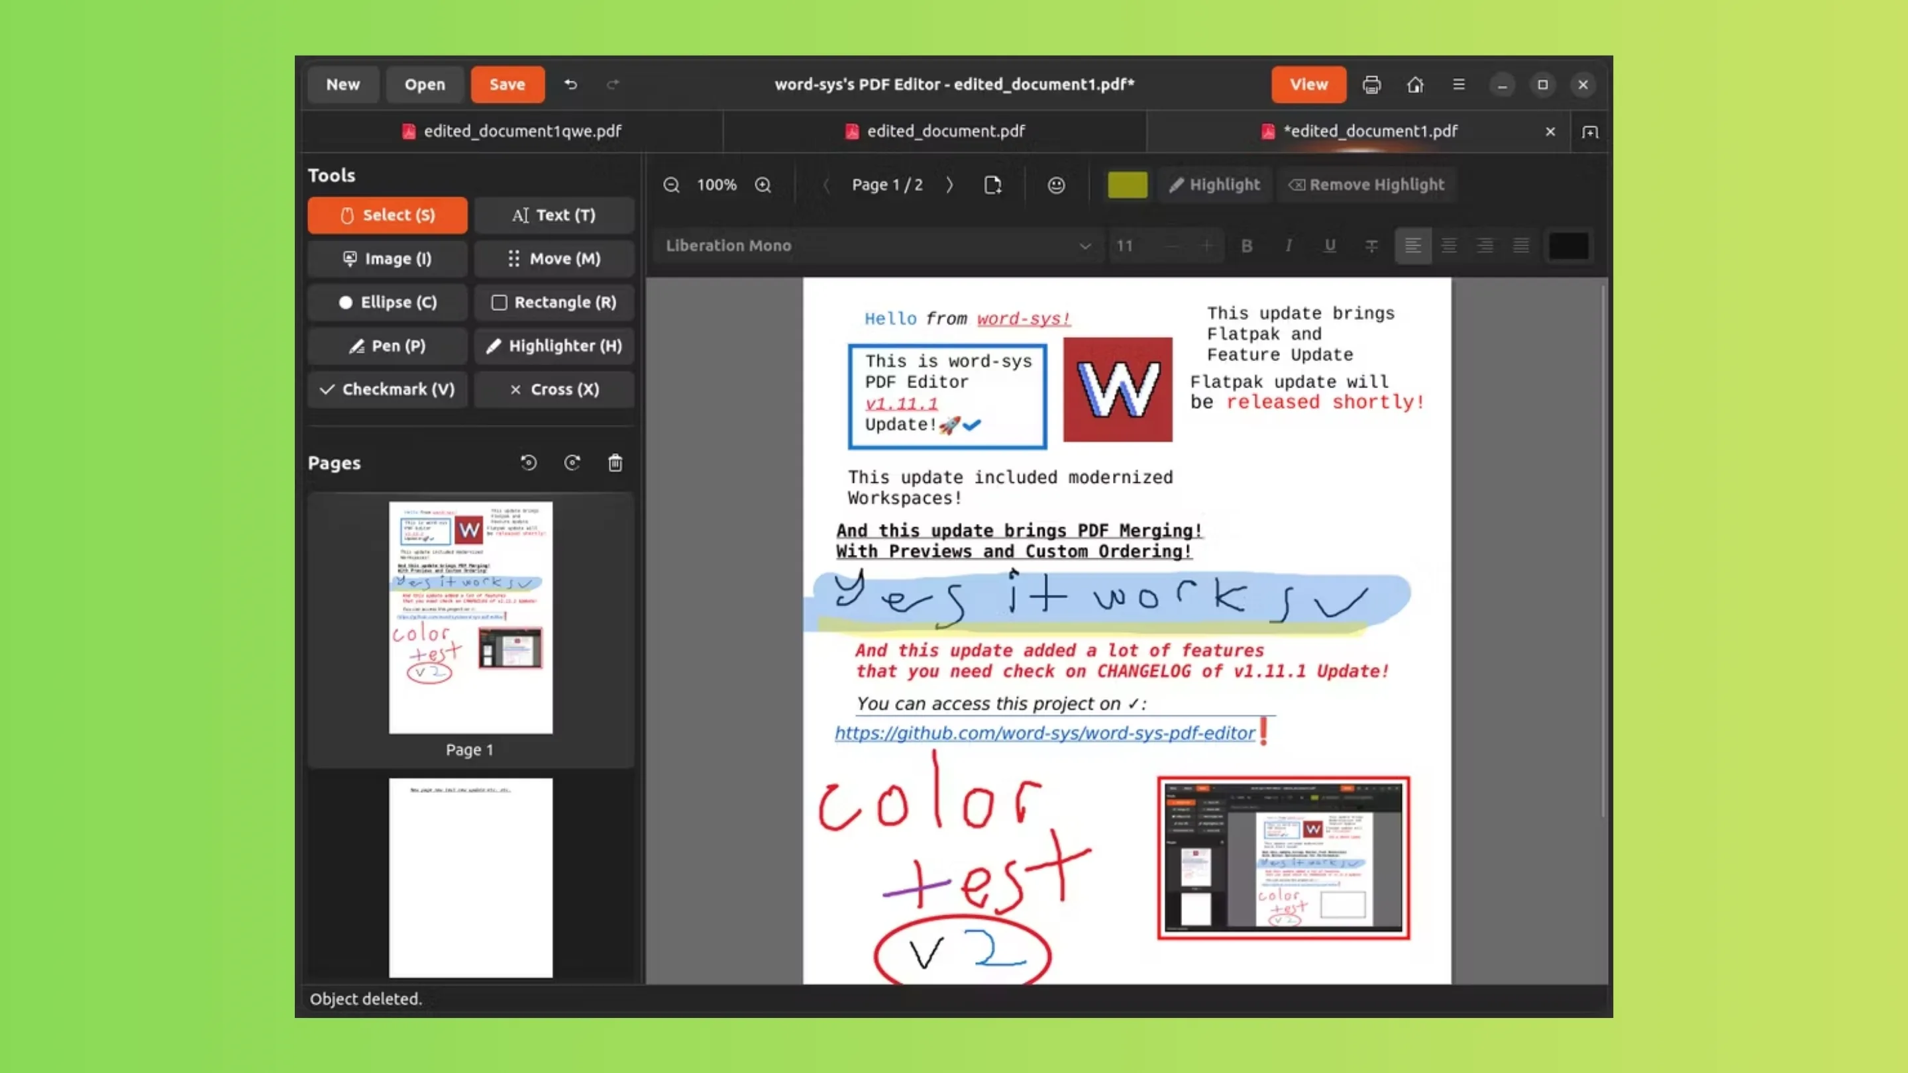Click the github.com/word-sys link in document
This screenshot has width=1908, height=1073.
coord(1045,733)
